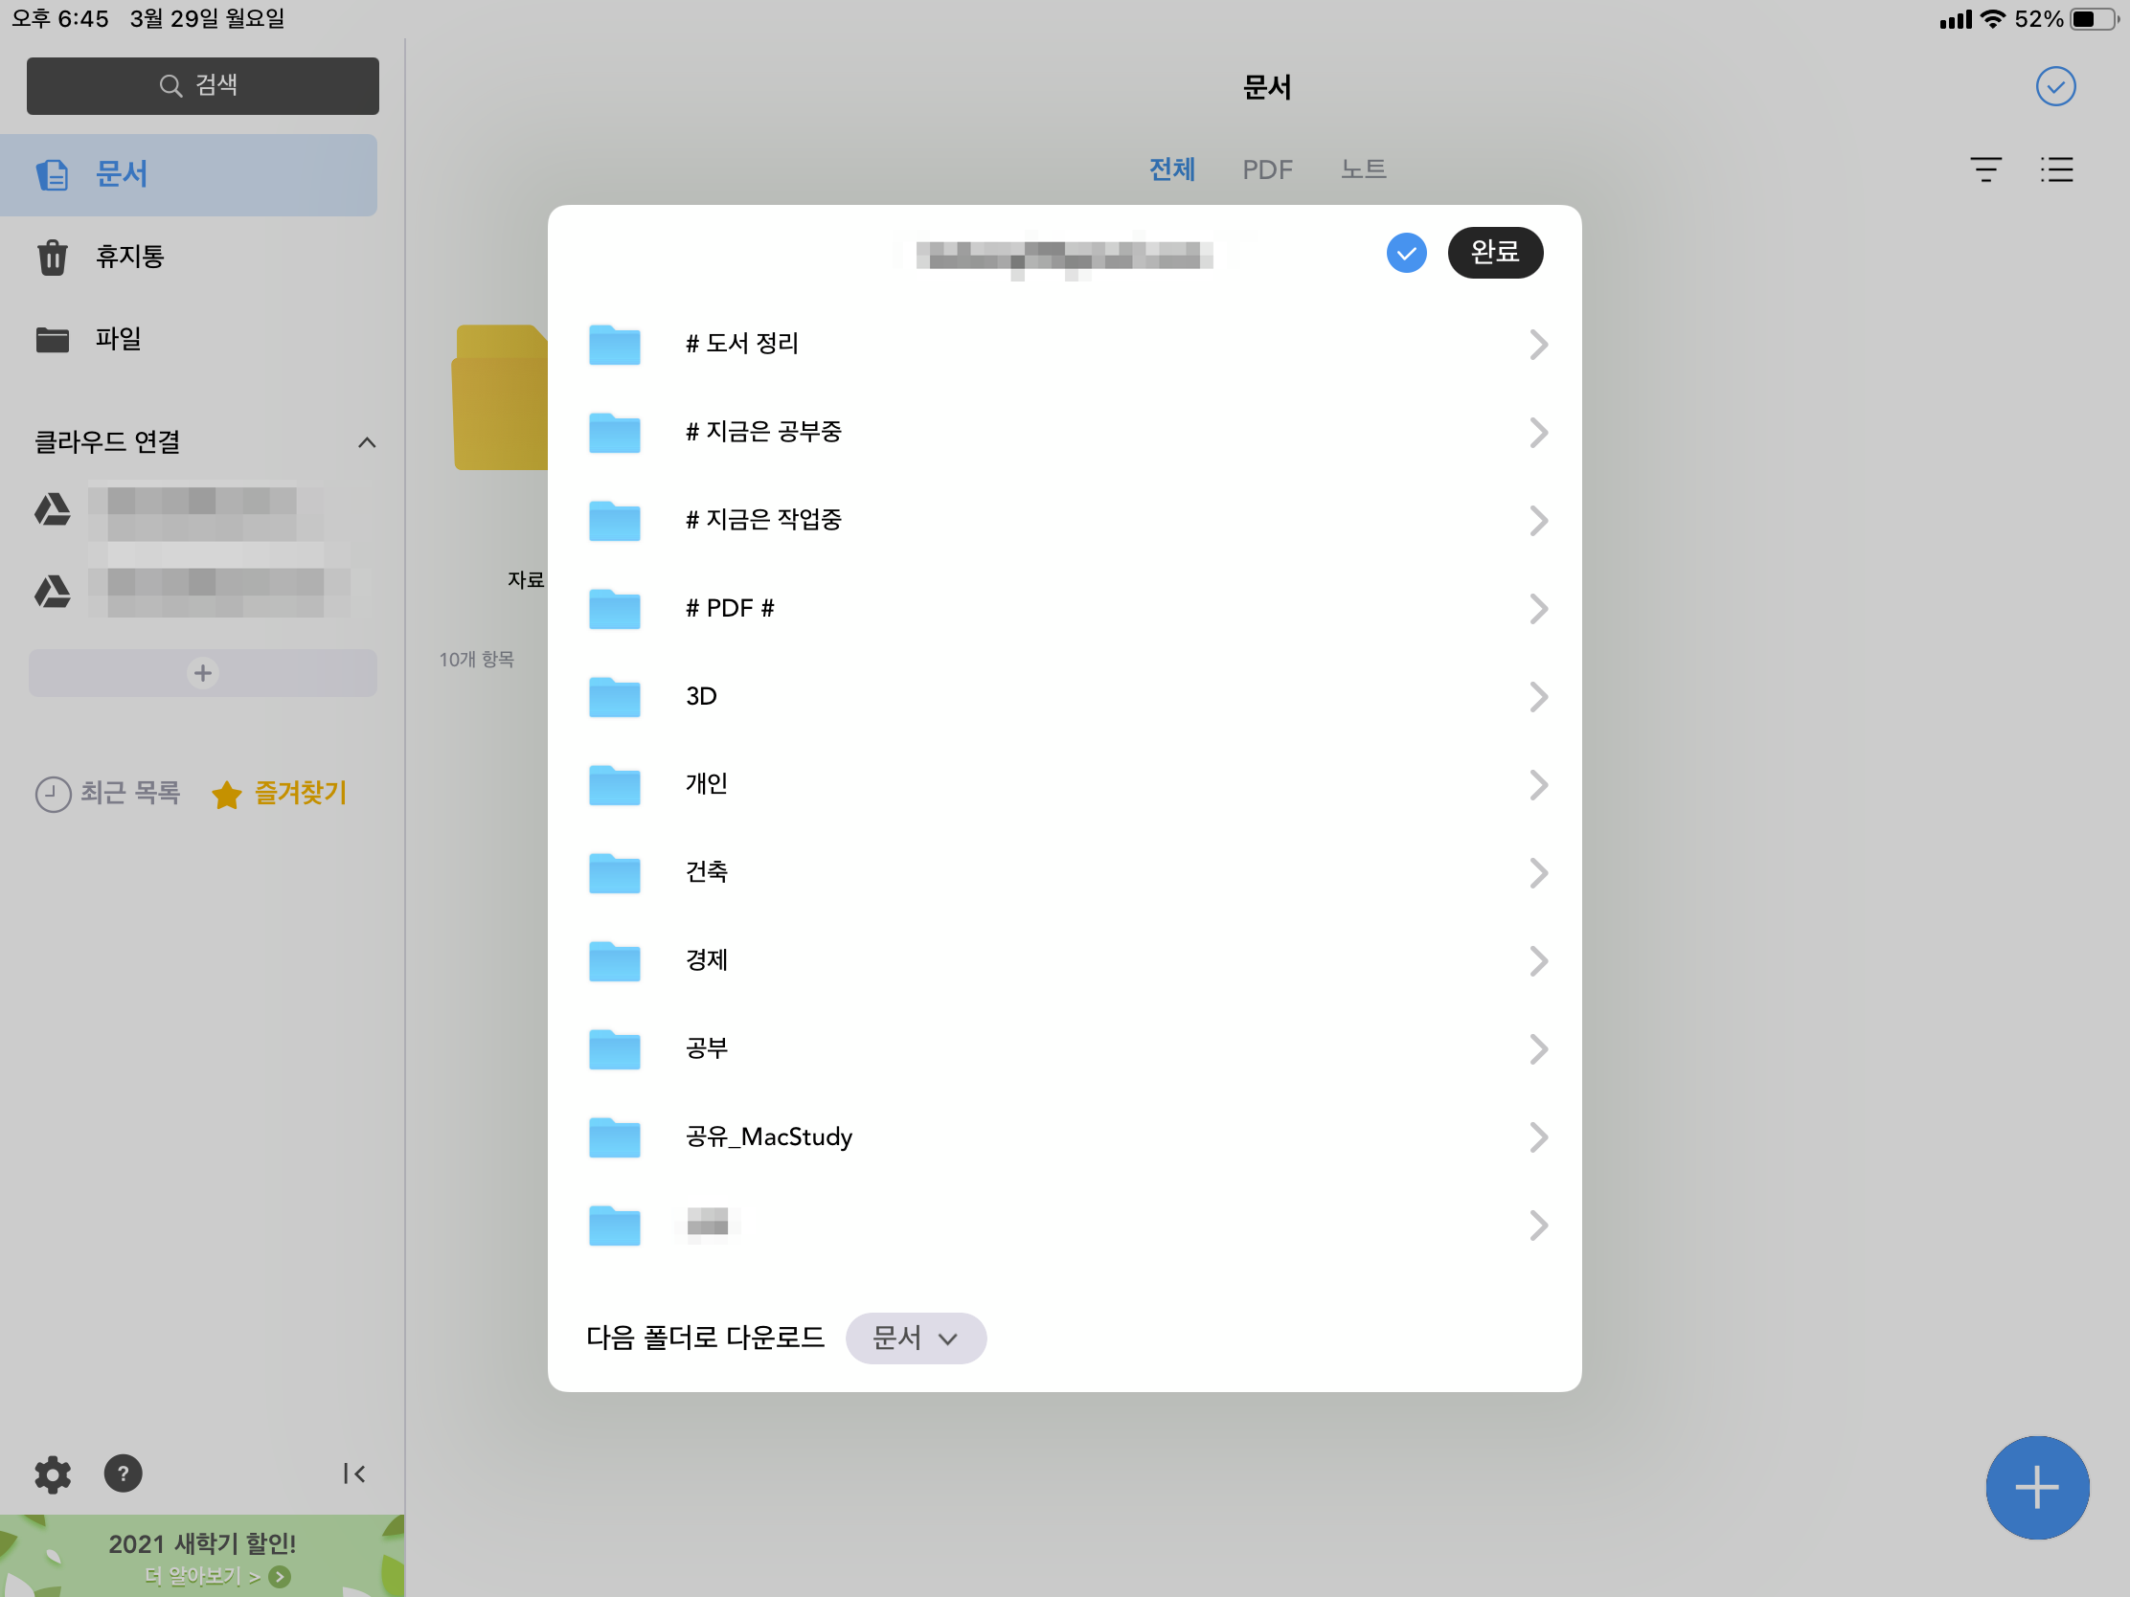Click the sort filter icon
The width and height of the screenshot is (2130, 1597).
coord(1984,169)
